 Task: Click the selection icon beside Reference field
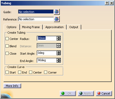57,19
